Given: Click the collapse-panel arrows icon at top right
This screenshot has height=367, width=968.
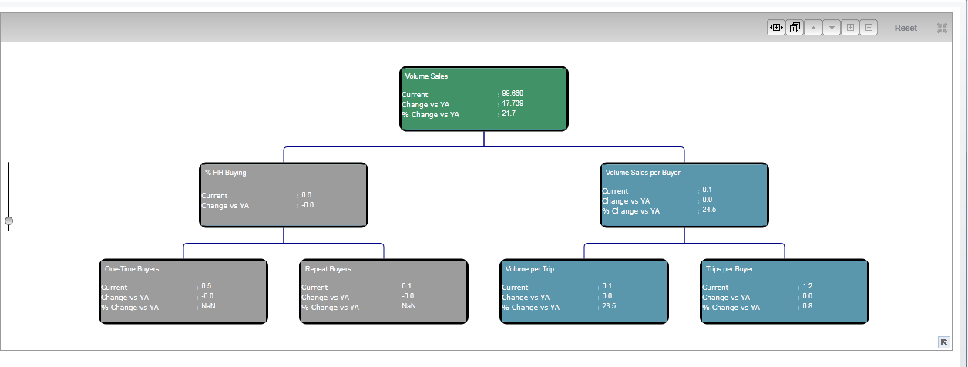Looking at the screenshot, I should click(x=942, y=29).
